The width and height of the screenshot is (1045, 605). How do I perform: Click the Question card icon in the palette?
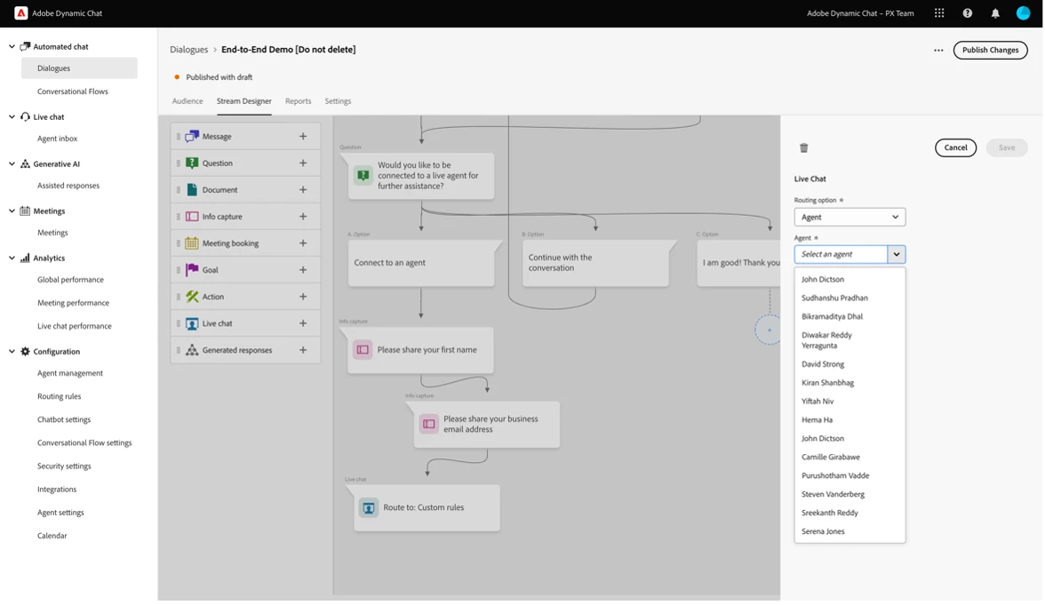tap(192, 163)
